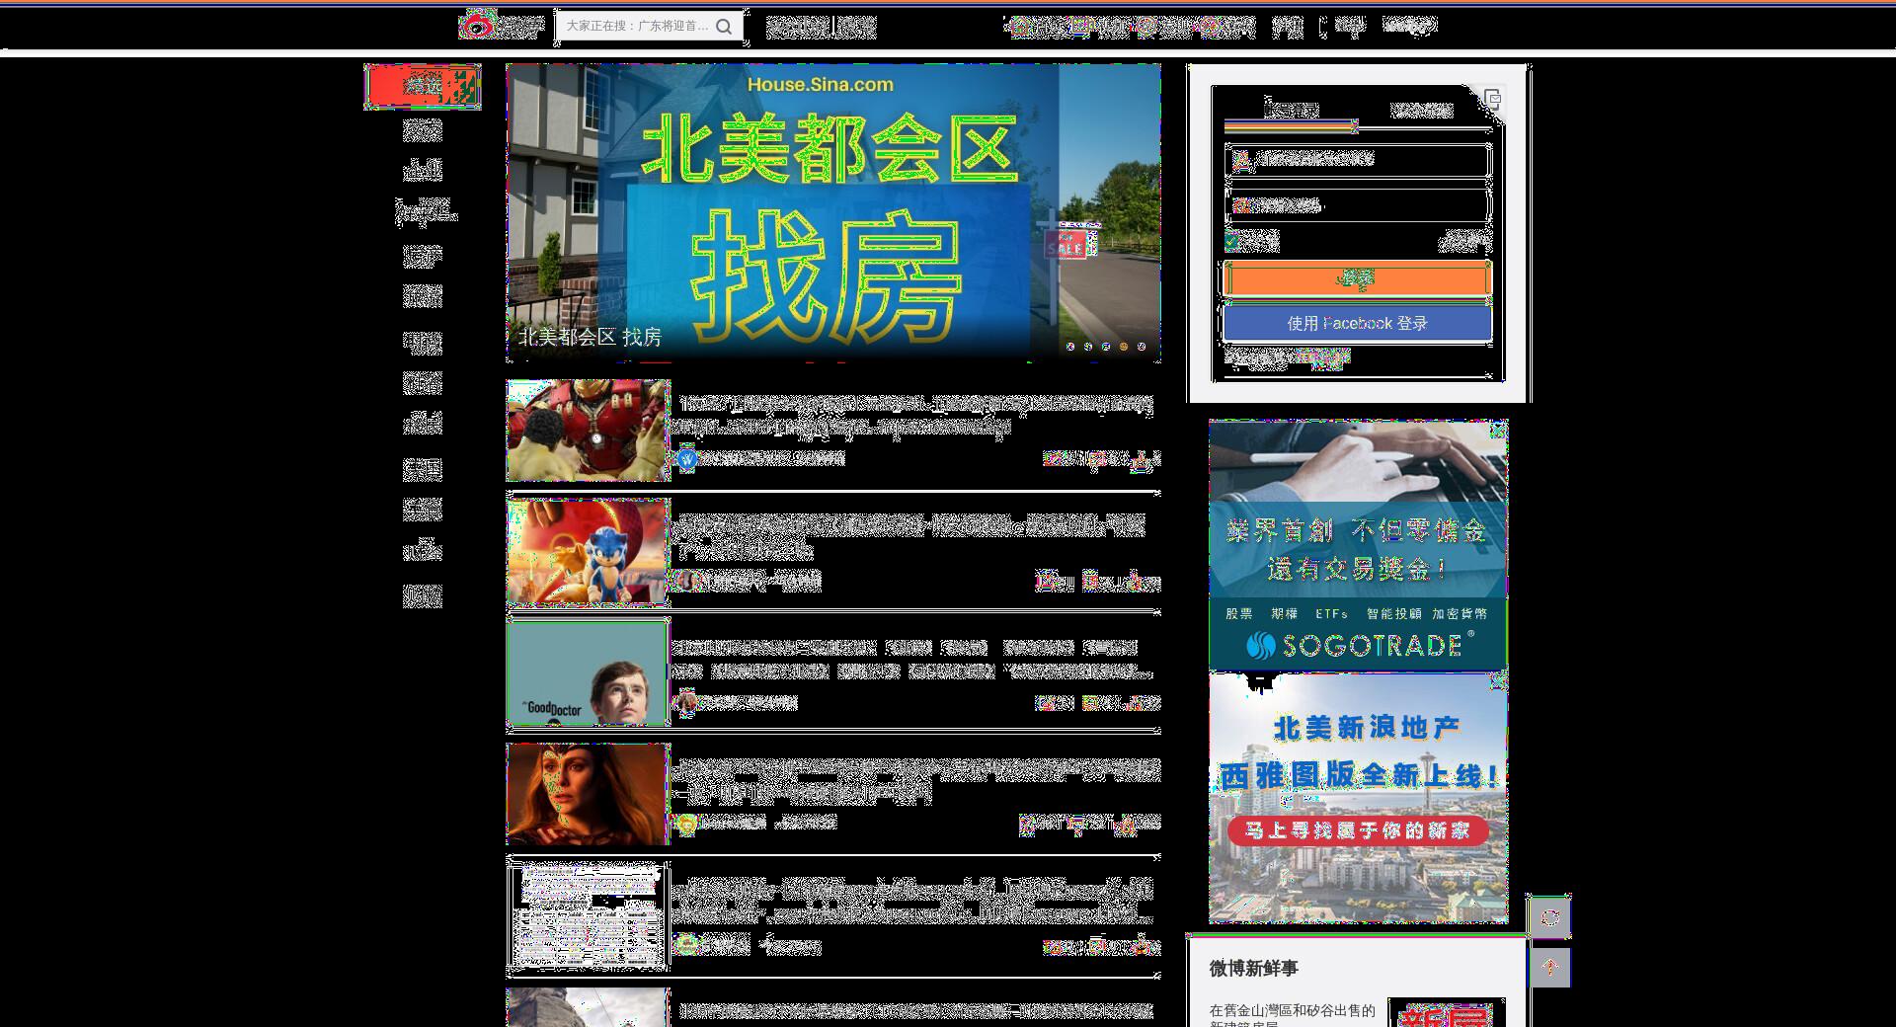Click blue W avatar on Iron Man post
The image size is (1896, 1027).
[687, 459]
